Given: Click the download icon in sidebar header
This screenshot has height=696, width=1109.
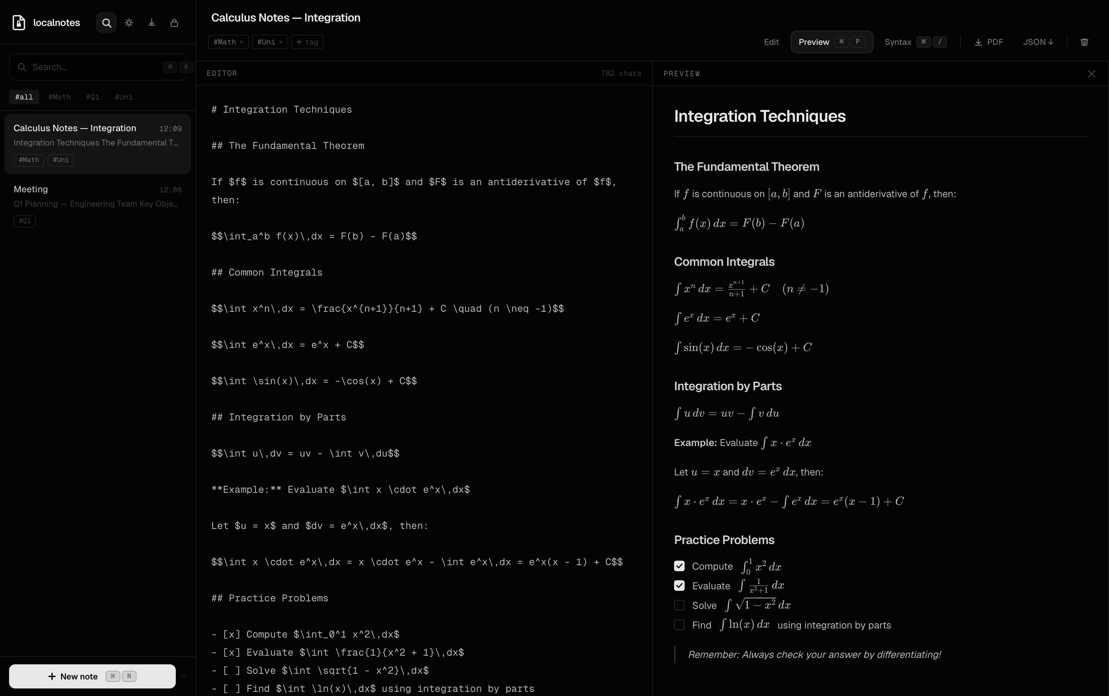Looking at the screenshot, I should tap(152, 23).
